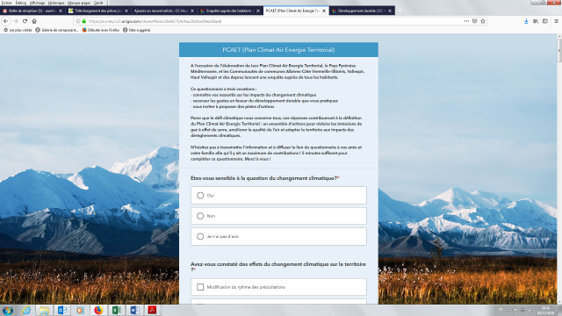Check 'Modification du rythme des précipitations'
Screen dimensions: 562x316
point(278,287)
